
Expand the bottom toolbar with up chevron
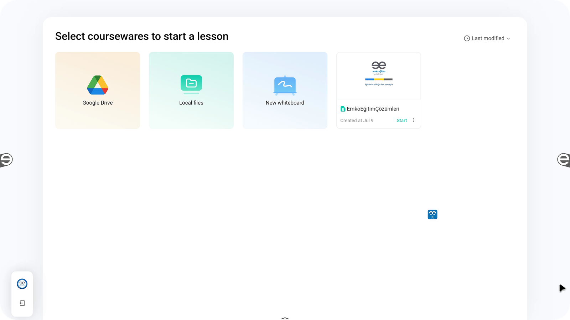click(x=285, y=318)
